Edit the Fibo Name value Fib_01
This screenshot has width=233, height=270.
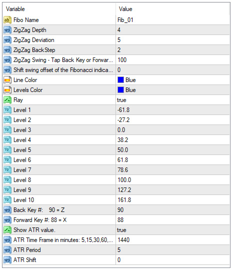click(125, 20)
